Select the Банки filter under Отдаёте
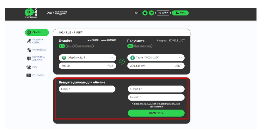 click(70, 46)
